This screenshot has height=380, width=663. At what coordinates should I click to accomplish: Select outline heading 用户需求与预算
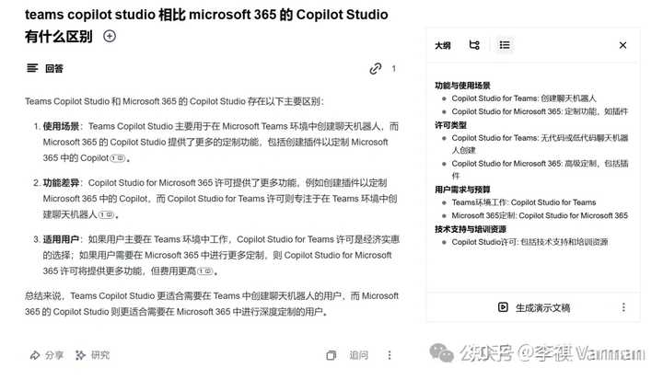point(462,190)
